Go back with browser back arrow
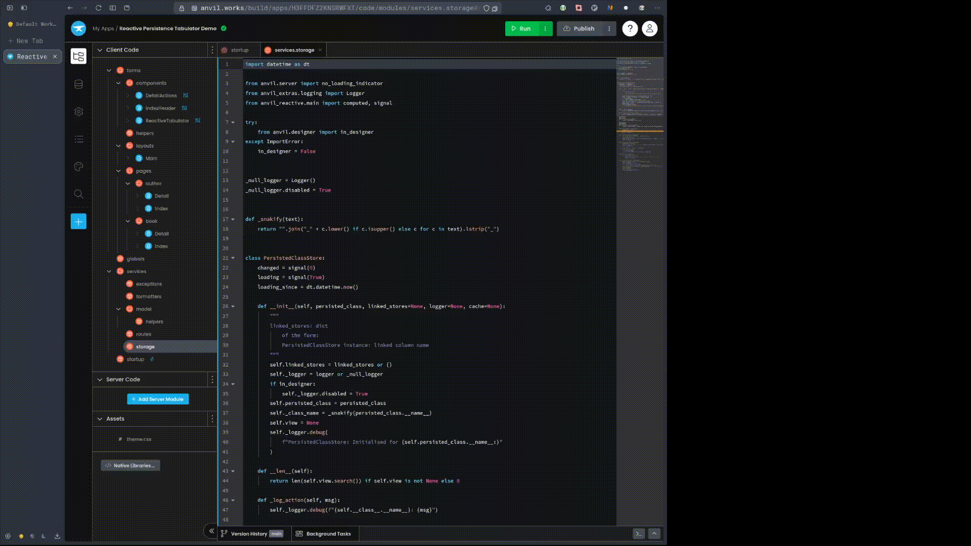 (70, 8)
